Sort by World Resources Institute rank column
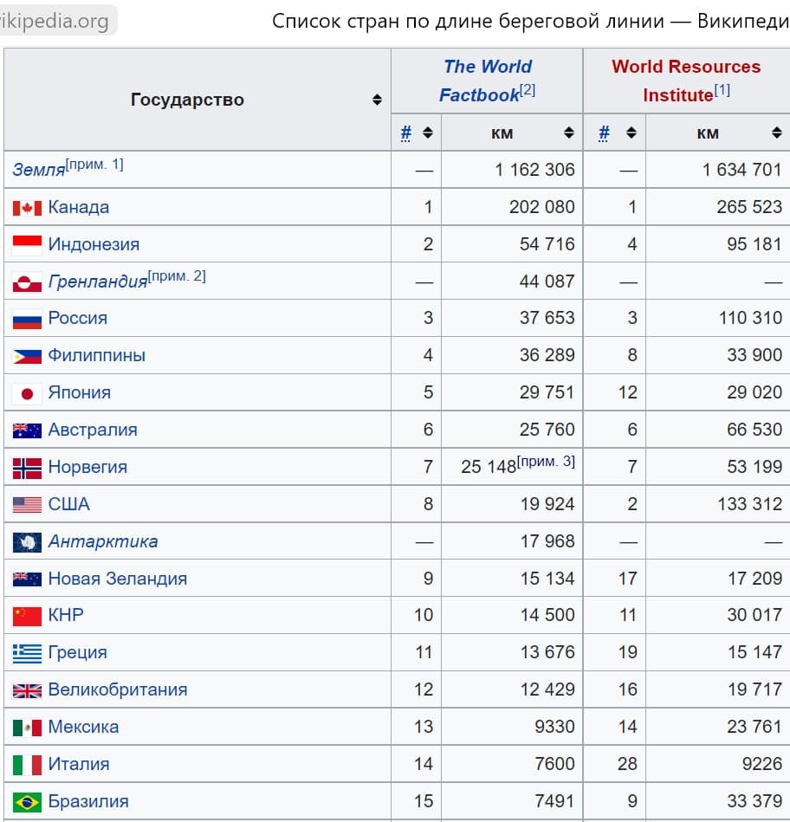Image resolution: width=790 pixels, height=822 pixels. tap(631, 133)
